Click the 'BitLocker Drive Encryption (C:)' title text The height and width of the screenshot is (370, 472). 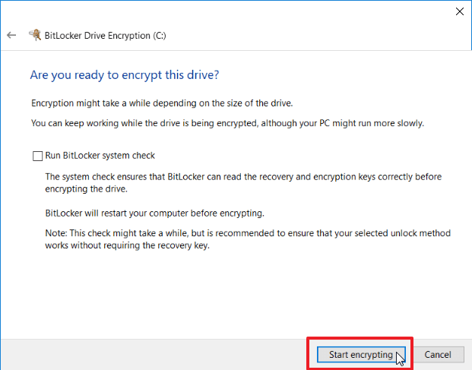click(105, 36)
